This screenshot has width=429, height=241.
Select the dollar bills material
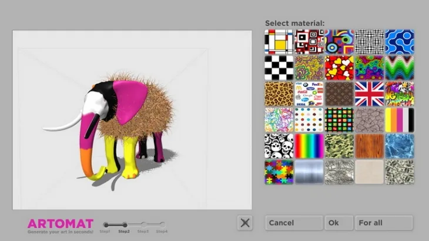(x=400, y=172)
